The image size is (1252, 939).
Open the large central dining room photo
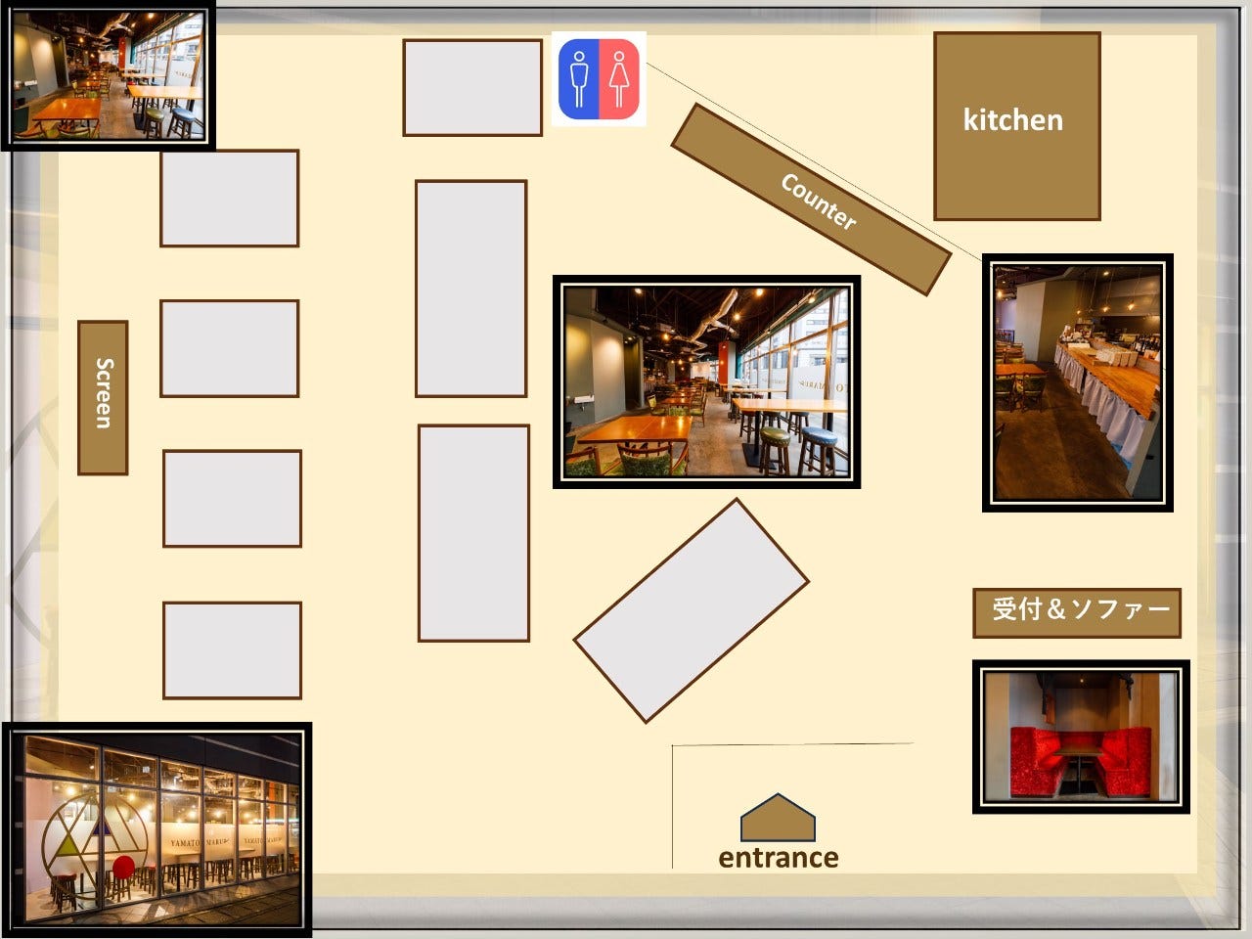tap(706, 381)
